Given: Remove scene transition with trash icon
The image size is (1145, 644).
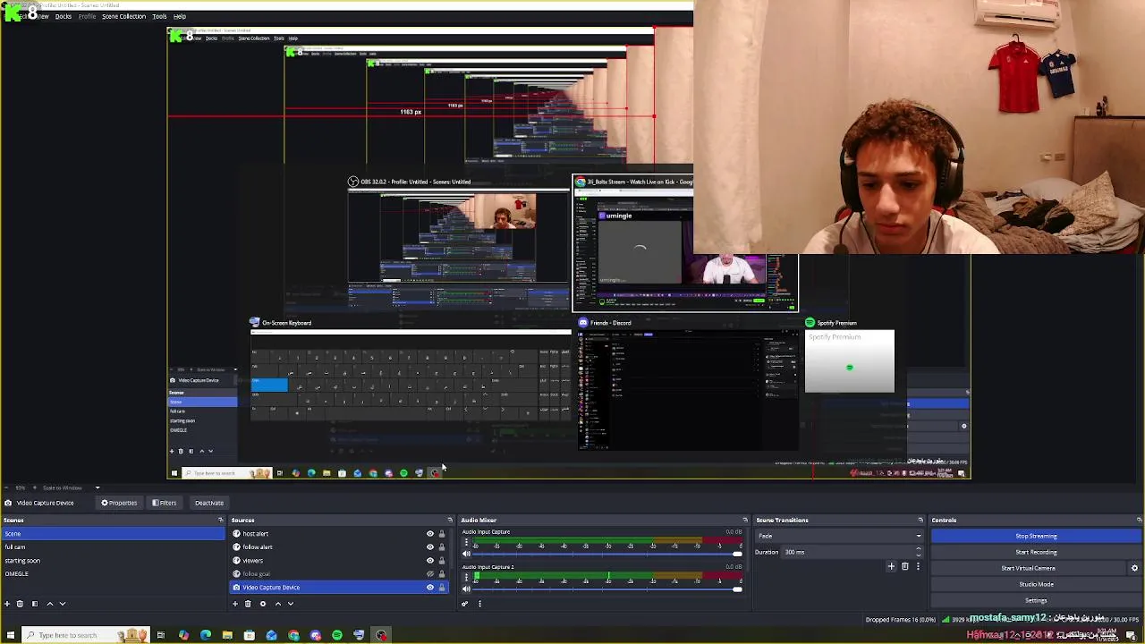Looking at the screenshot, I should click(904, 566).
